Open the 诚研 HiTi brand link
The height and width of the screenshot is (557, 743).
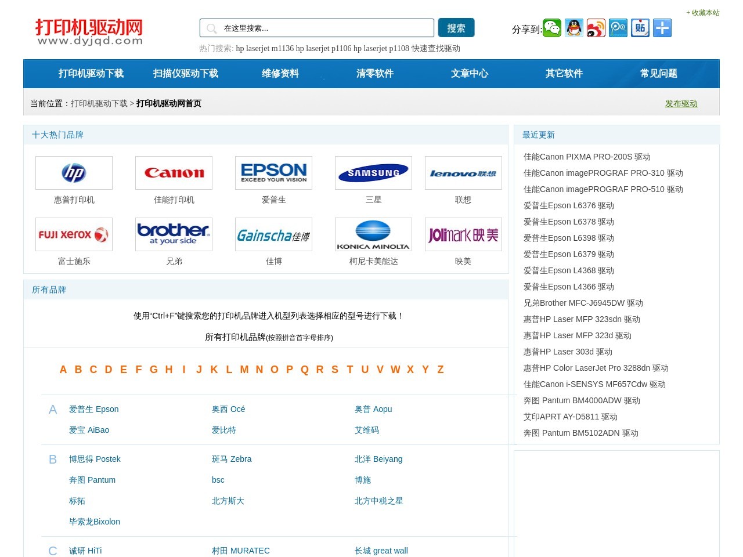(85, 551)
